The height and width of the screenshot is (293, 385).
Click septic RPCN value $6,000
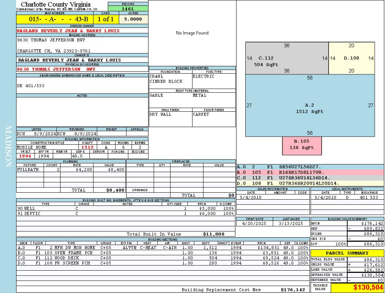(x=208, y=214)
